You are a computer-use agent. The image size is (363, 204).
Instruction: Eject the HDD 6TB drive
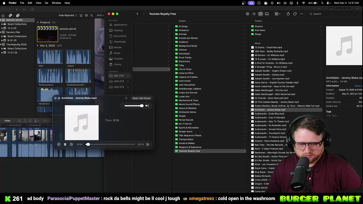(x=128, y=87)
